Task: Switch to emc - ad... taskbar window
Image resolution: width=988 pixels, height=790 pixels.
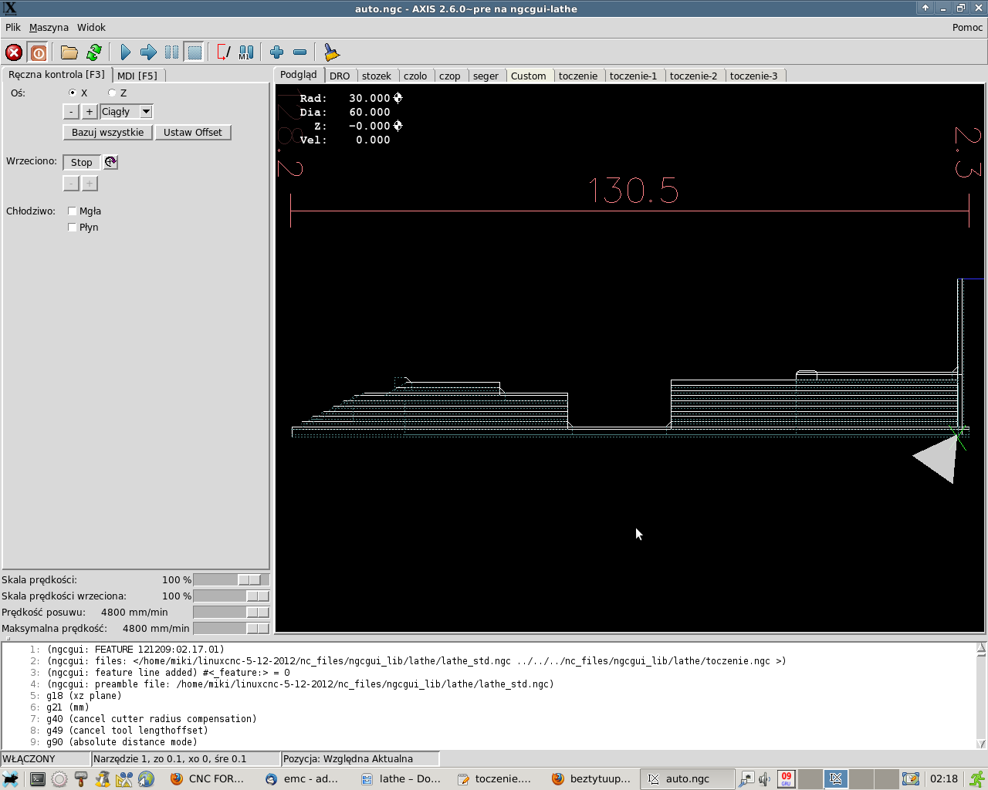Action: point(303,779)
